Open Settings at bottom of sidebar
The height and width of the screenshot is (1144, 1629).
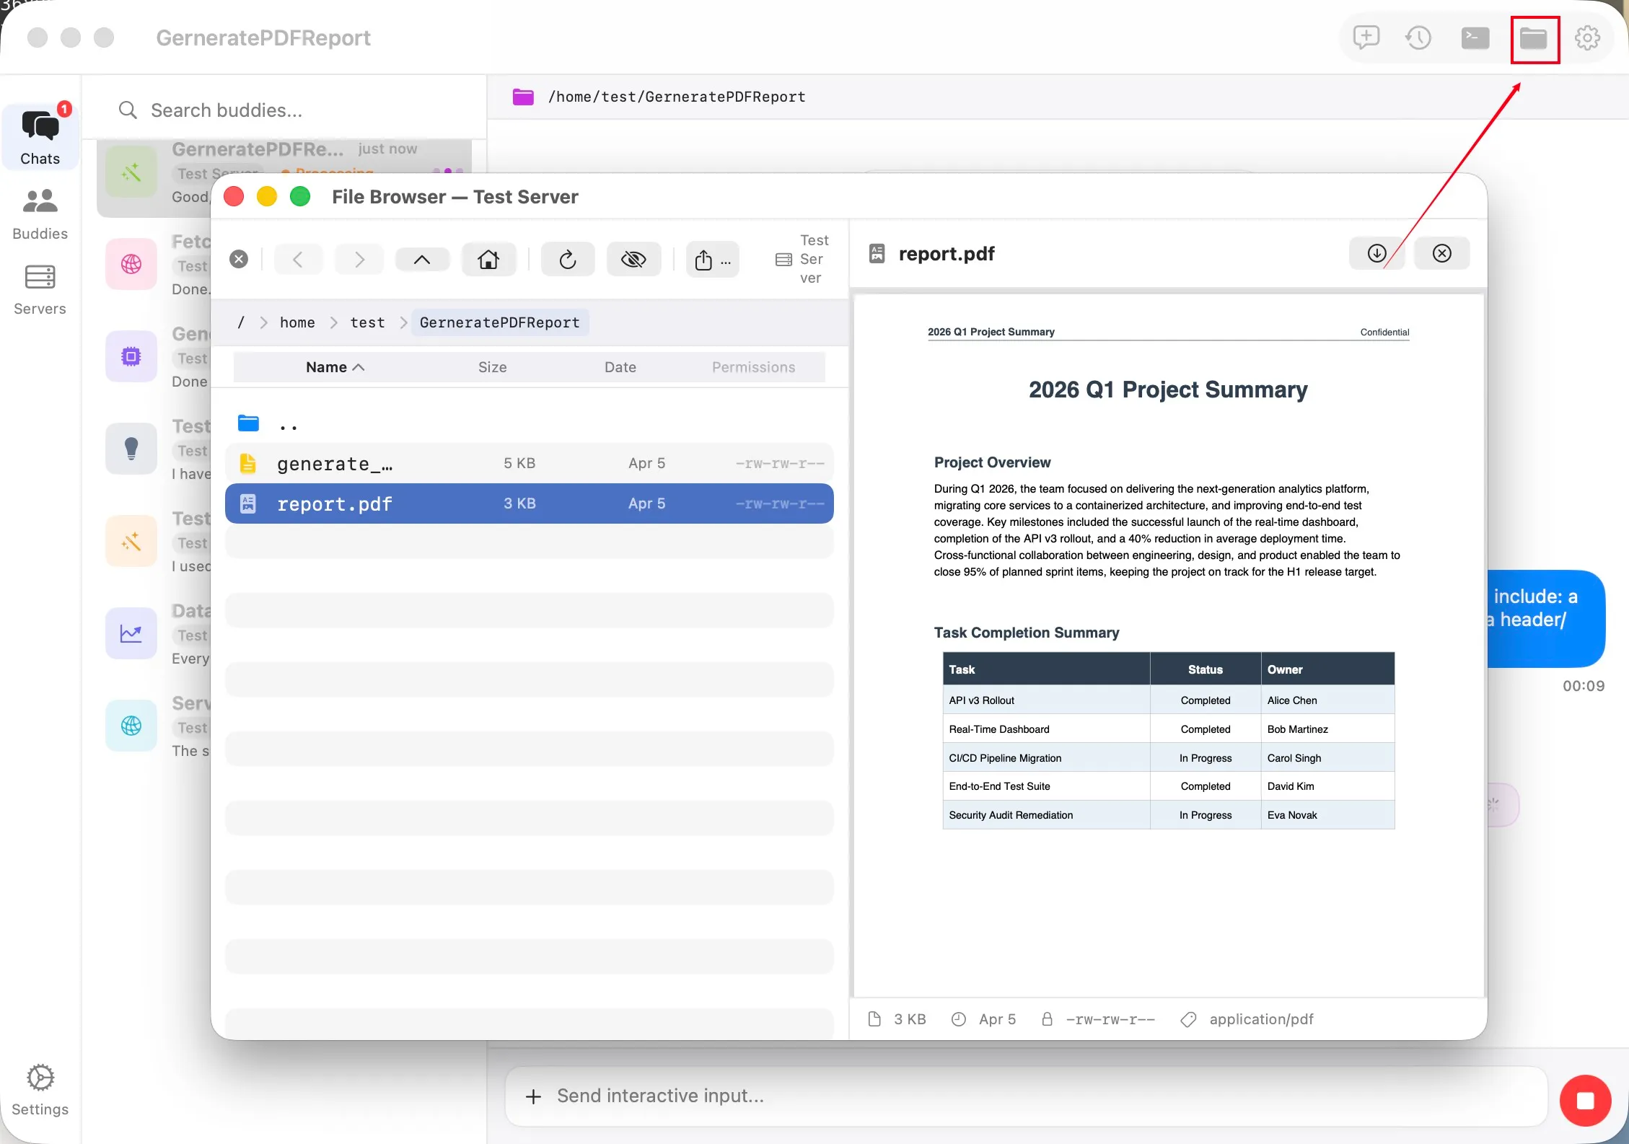tap(40, 1089)
